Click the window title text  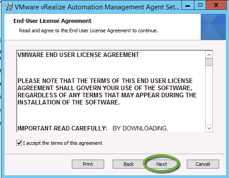click(x=97, y=7)
